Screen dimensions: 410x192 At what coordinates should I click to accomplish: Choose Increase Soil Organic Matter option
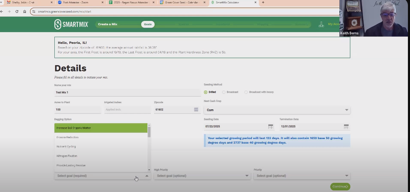[101, 128]
